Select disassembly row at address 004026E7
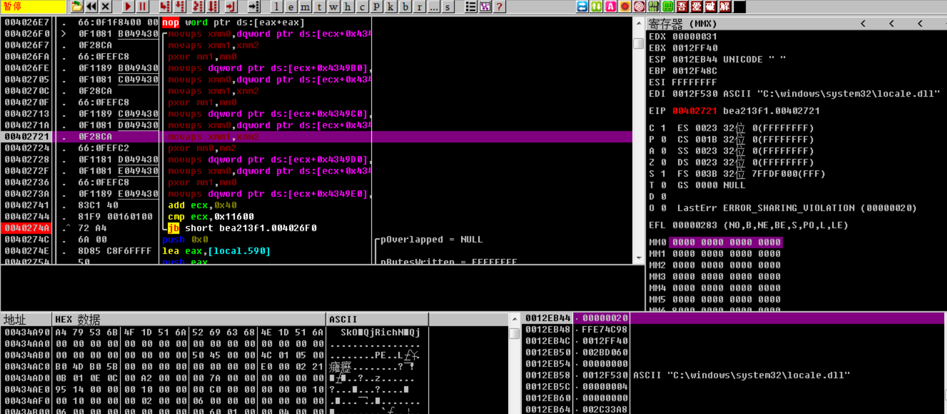 (317, 22)
